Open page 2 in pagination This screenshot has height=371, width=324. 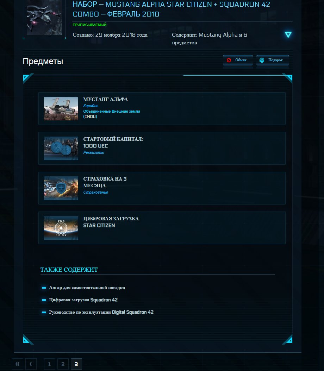pyautogui.click(x=63, y=364)
